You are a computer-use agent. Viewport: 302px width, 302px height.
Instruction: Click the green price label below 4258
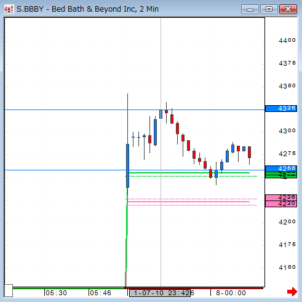click(x=281, y=175)
